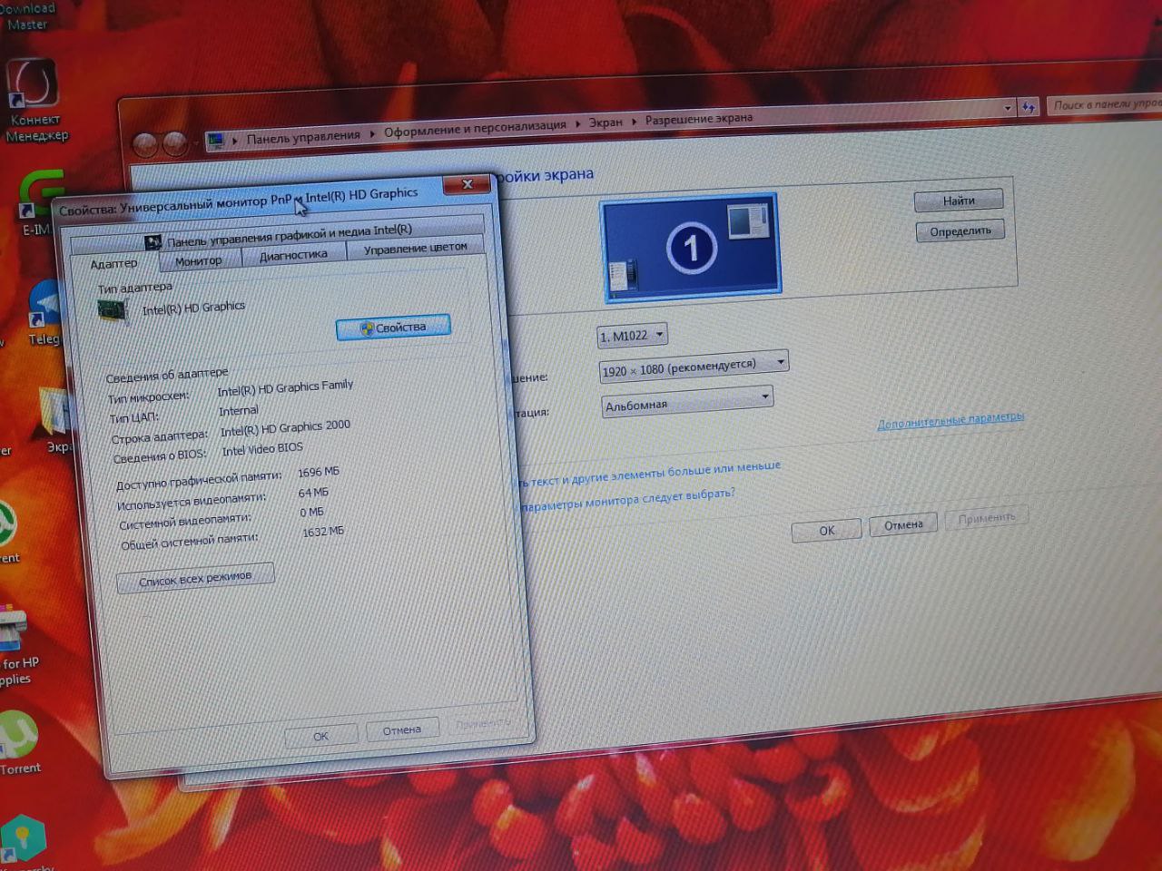Open Коннект Менеджер desktop icon
The image size is (1162, 871).
[34, 100]
